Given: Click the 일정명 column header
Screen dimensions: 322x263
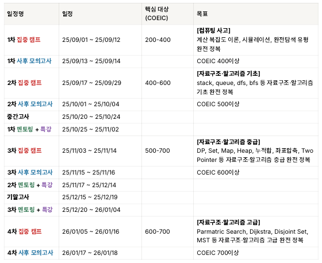Looking at the screenshot, I should 16,14.
